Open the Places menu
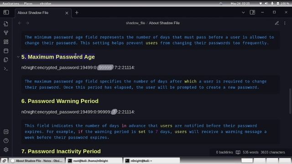The height and width of the screenshot is (164, 292). [28, 4]
